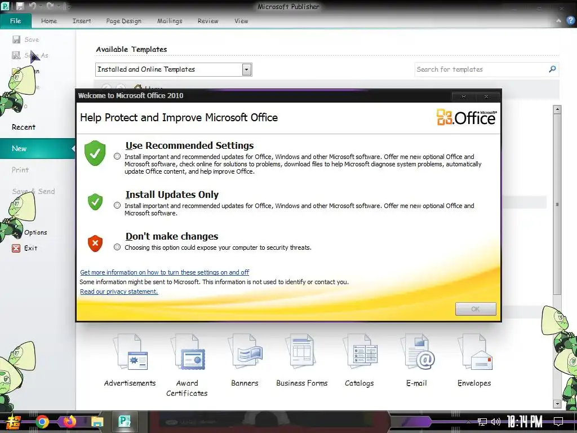Open the Business Forms template category

tap(302, 360)
